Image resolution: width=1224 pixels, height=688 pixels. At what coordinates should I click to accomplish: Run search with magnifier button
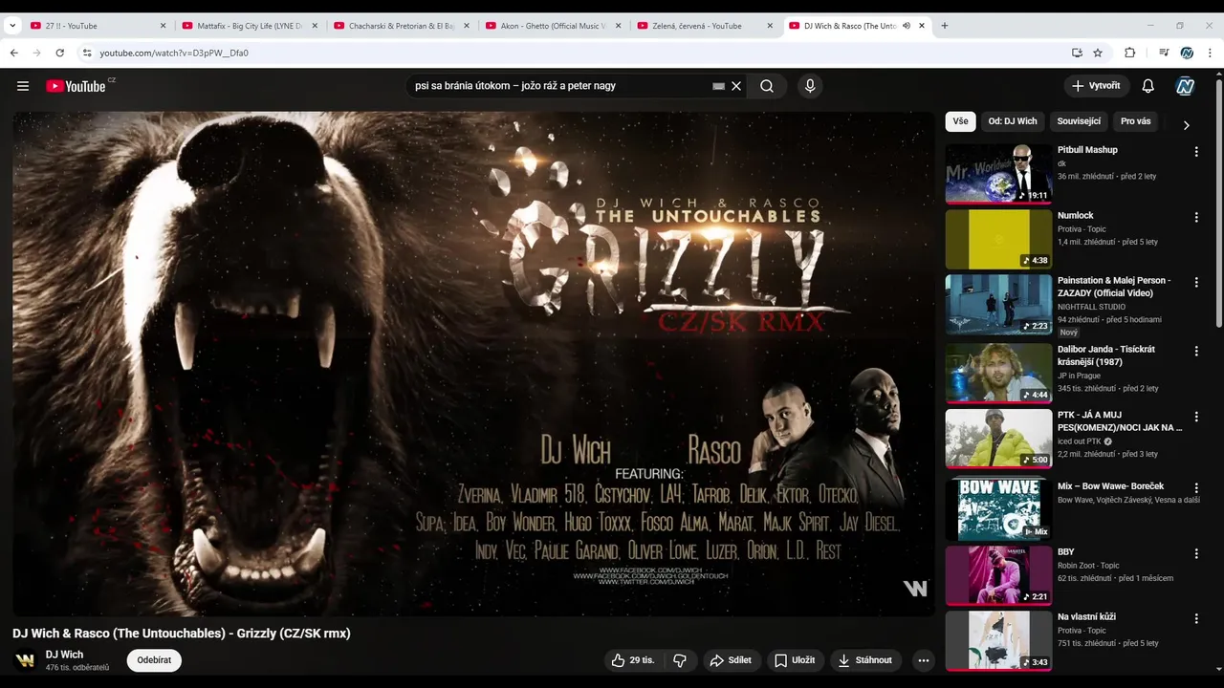point(767,86)
